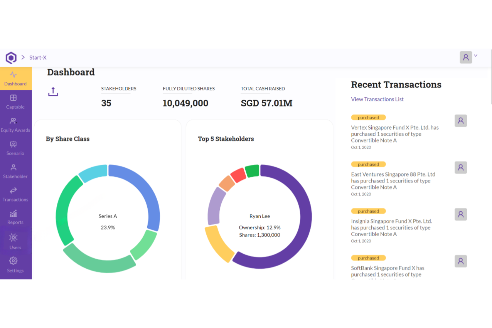
Task: Click the avatar beside the Vertex Singapore transaction
Action: pyautogui.click(x=461, y=121)
